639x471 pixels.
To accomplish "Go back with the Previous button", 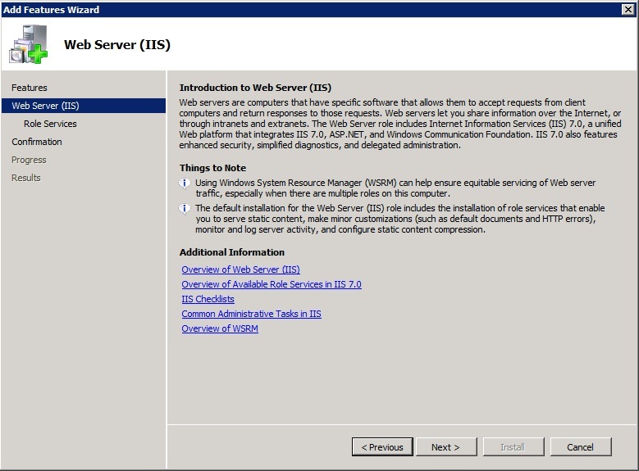I will pyautogui.click(x=382, y=446).
